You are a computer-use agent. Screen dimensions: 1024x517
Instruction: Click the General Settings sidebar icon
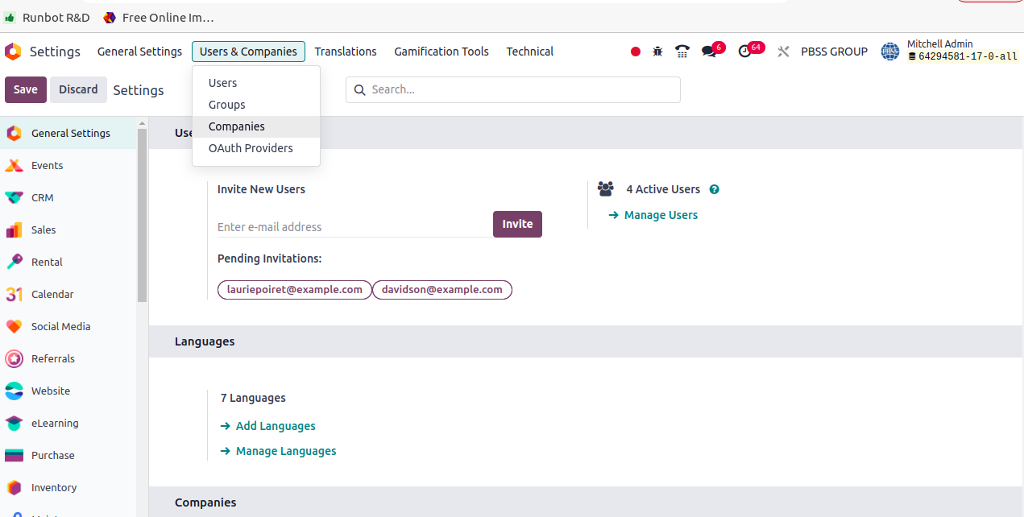pos(14,133)
